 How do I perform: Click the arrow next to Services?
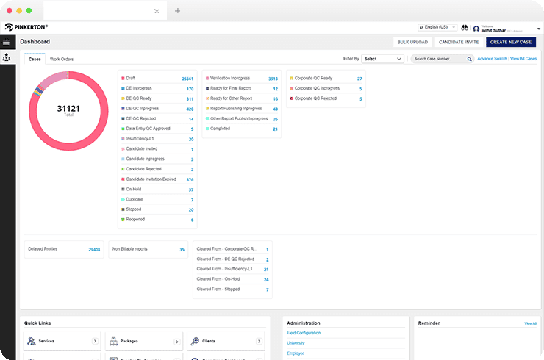click(95, 342)
